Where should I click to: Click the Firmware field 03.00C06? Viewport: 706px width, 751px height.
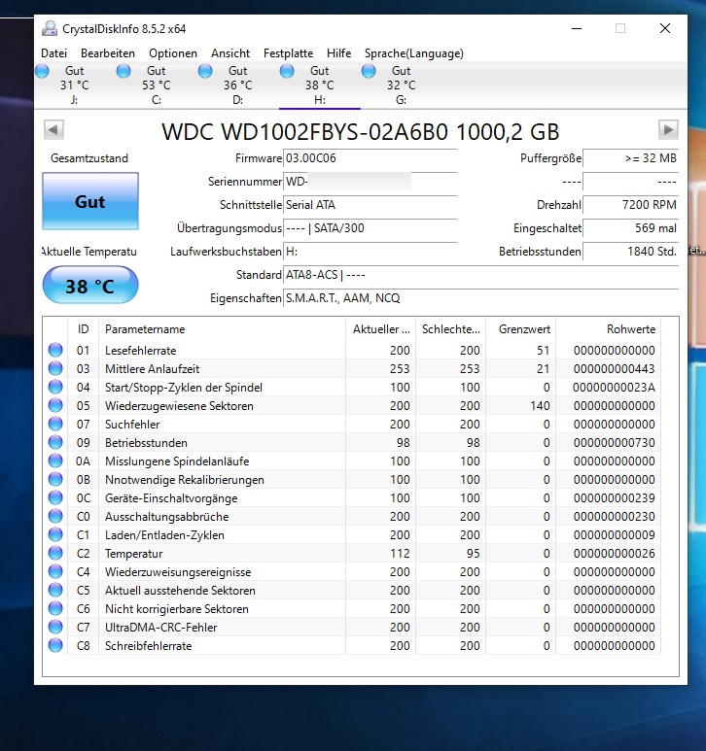click(370, 158)
